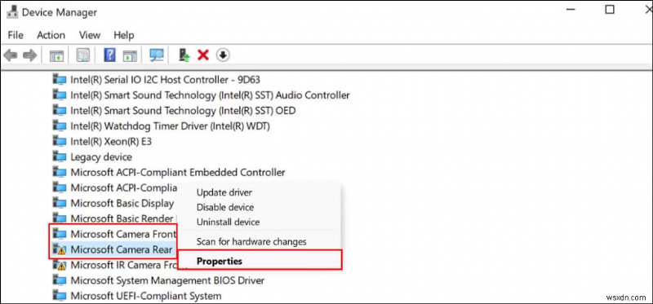Click device icon beside Microsoft Camera Front
Viewport: 653px width, 304px height.
(x=60, y=234)
